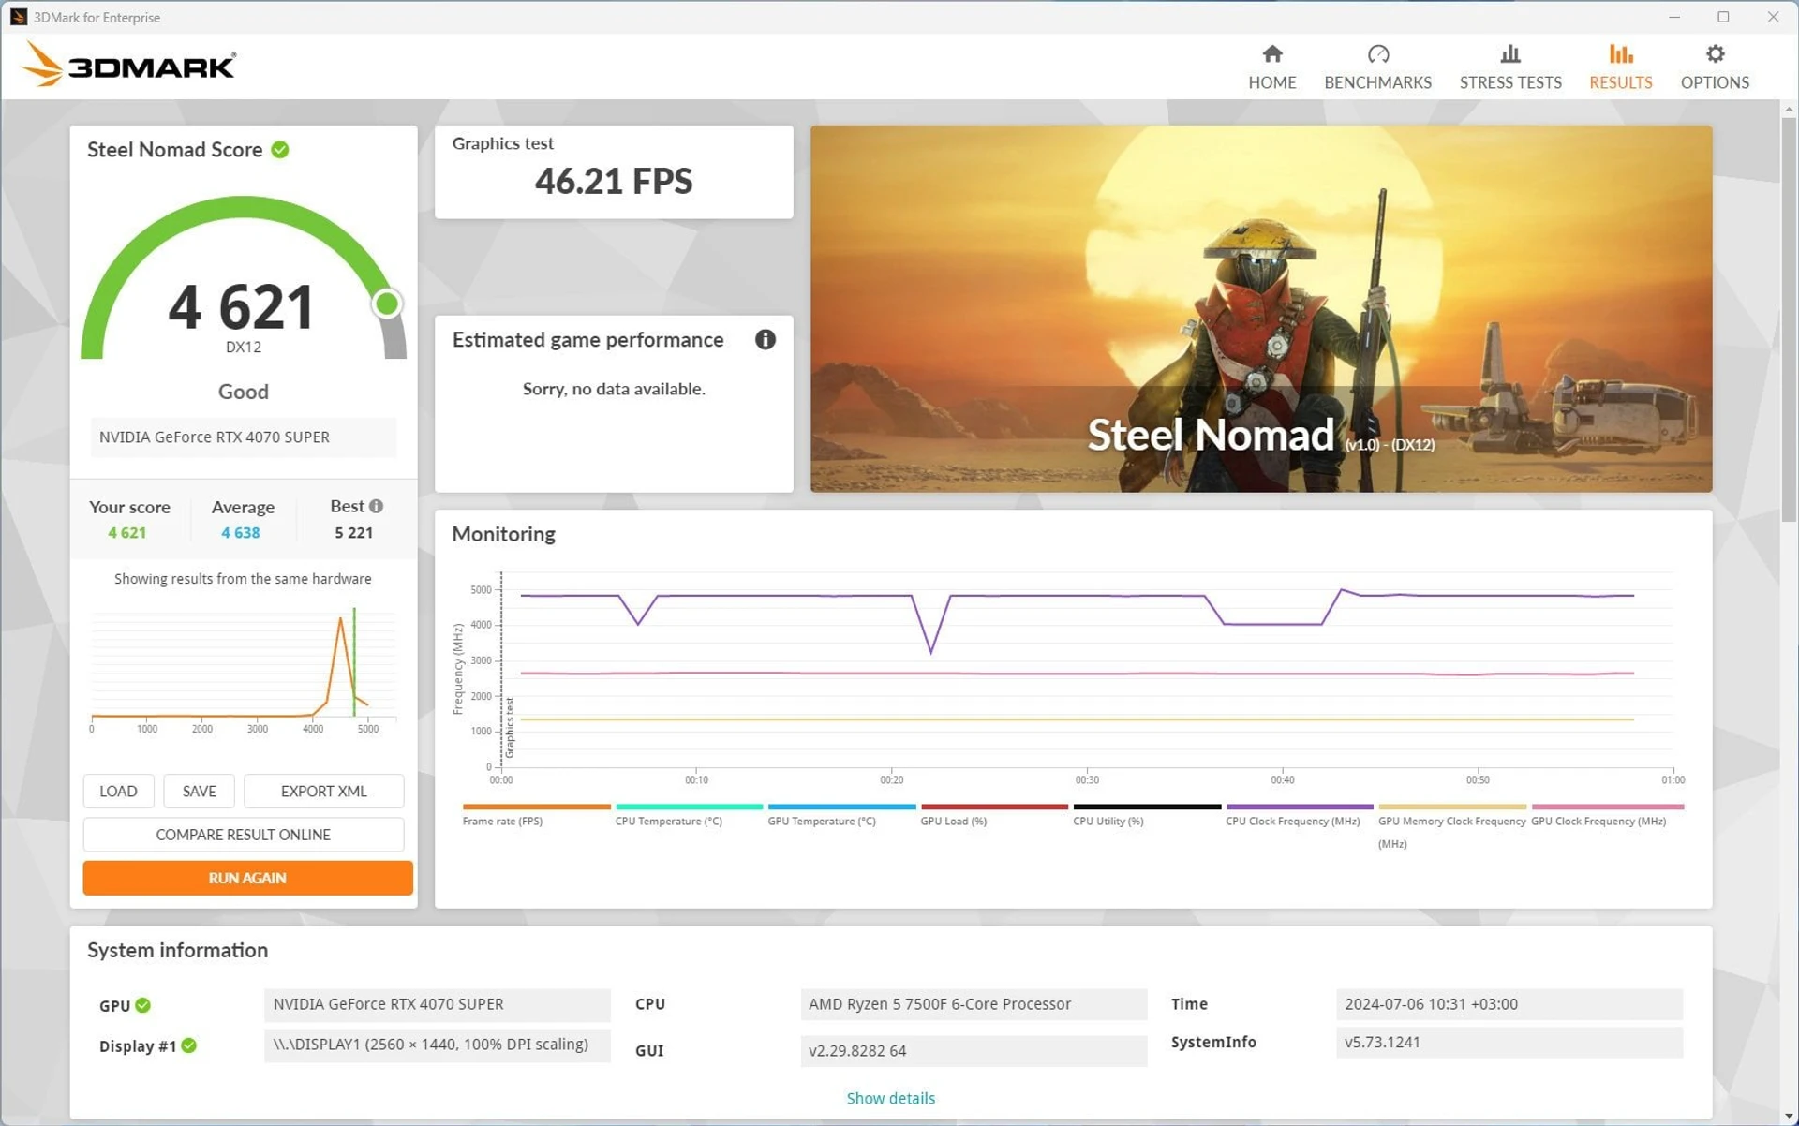Click the orange RUN AGAIN button
This screenshot has width=1799, height=1126.
(x=247, y=878)
